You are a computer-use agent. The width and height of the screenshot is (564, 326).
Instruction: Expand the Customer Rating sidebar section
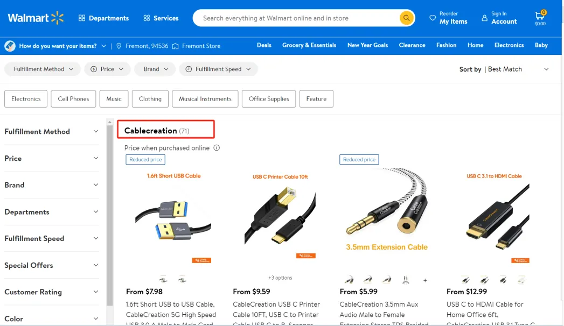click(51, 292)
